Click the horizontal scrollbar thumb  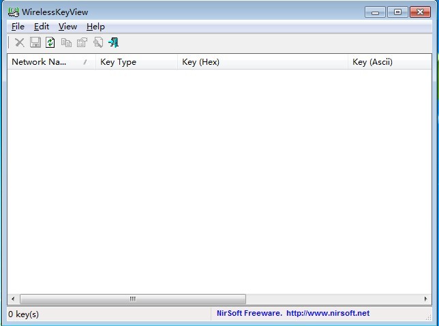[133, 299]
